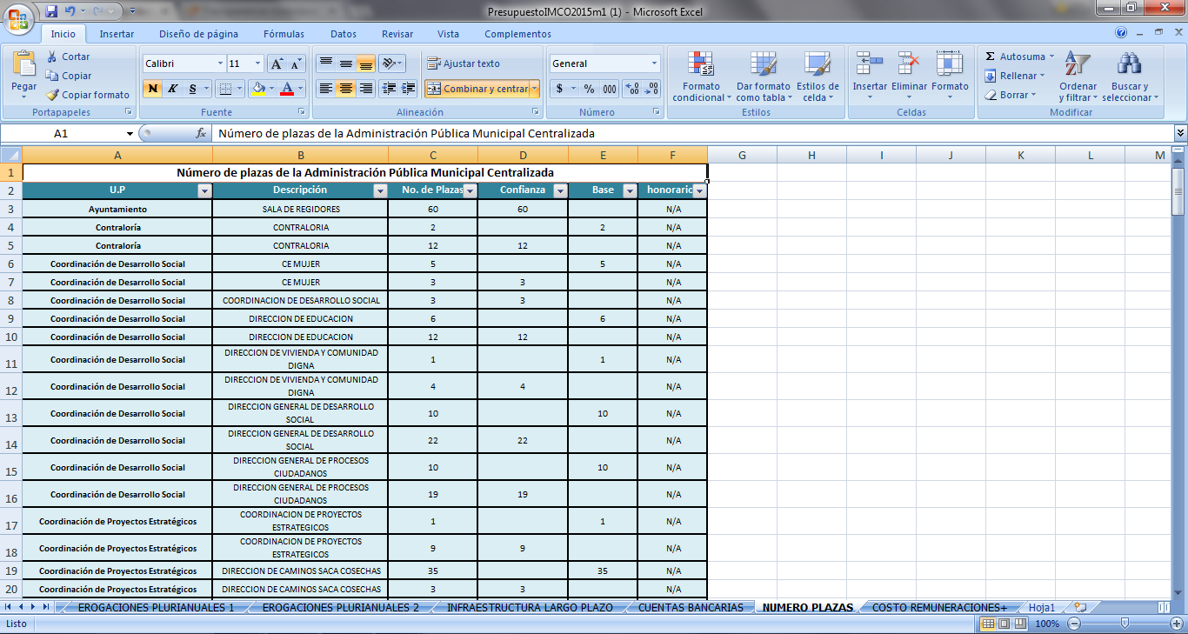Open Formato condicional menu
Image resolution: width=1188 pixels, height=634 pixels.
tap(700, 77)
